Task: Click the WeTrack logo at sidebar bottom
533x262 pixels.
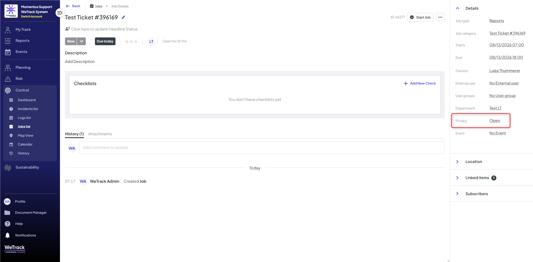Action: click(15, 249)
